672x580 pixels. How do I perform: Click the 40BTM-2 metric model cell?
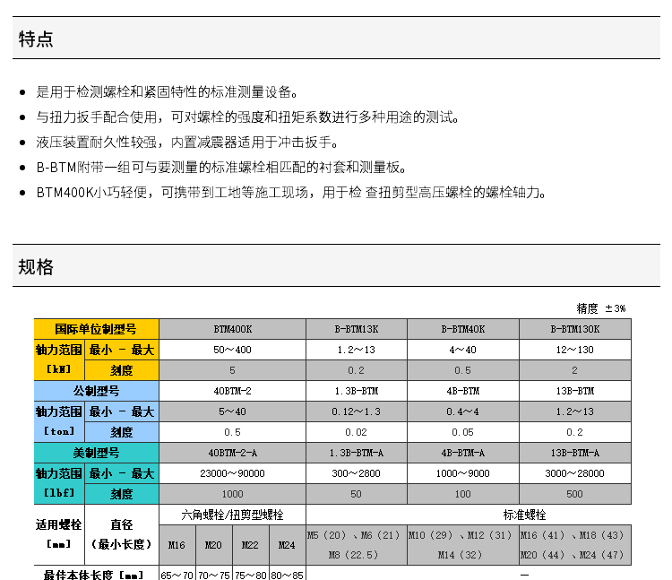[232, 391]
